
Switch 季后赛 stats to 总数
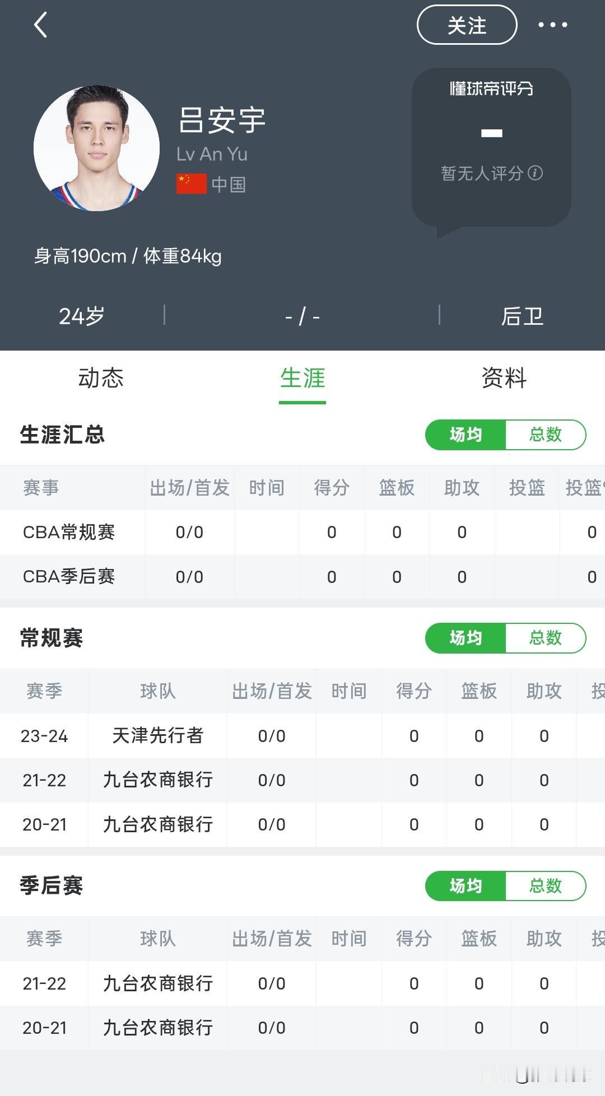[546, 886]
